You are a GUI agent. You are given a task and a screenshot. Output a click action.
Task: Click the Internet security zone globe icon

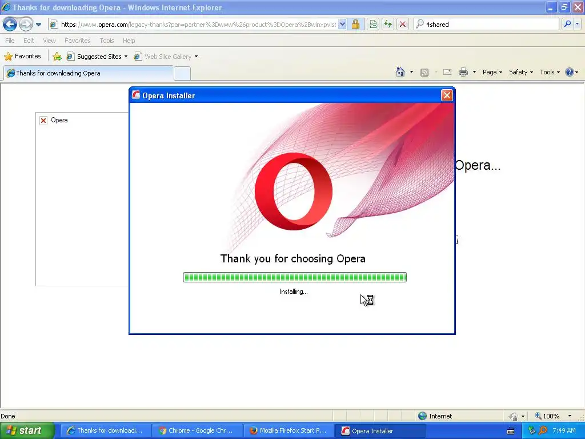422,416
